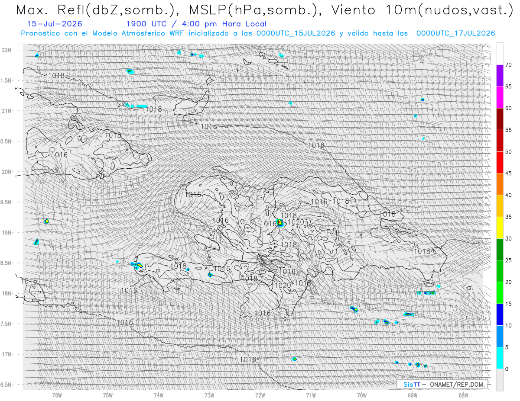This screenshot has width=520, height=401.
Task: Click the '70' colorbar tick label
Action: point(509,65)
